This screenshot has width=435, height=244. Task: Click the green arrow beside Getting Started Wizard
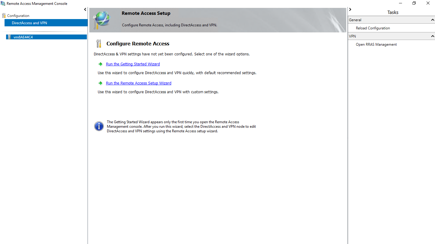pos(100,64)
